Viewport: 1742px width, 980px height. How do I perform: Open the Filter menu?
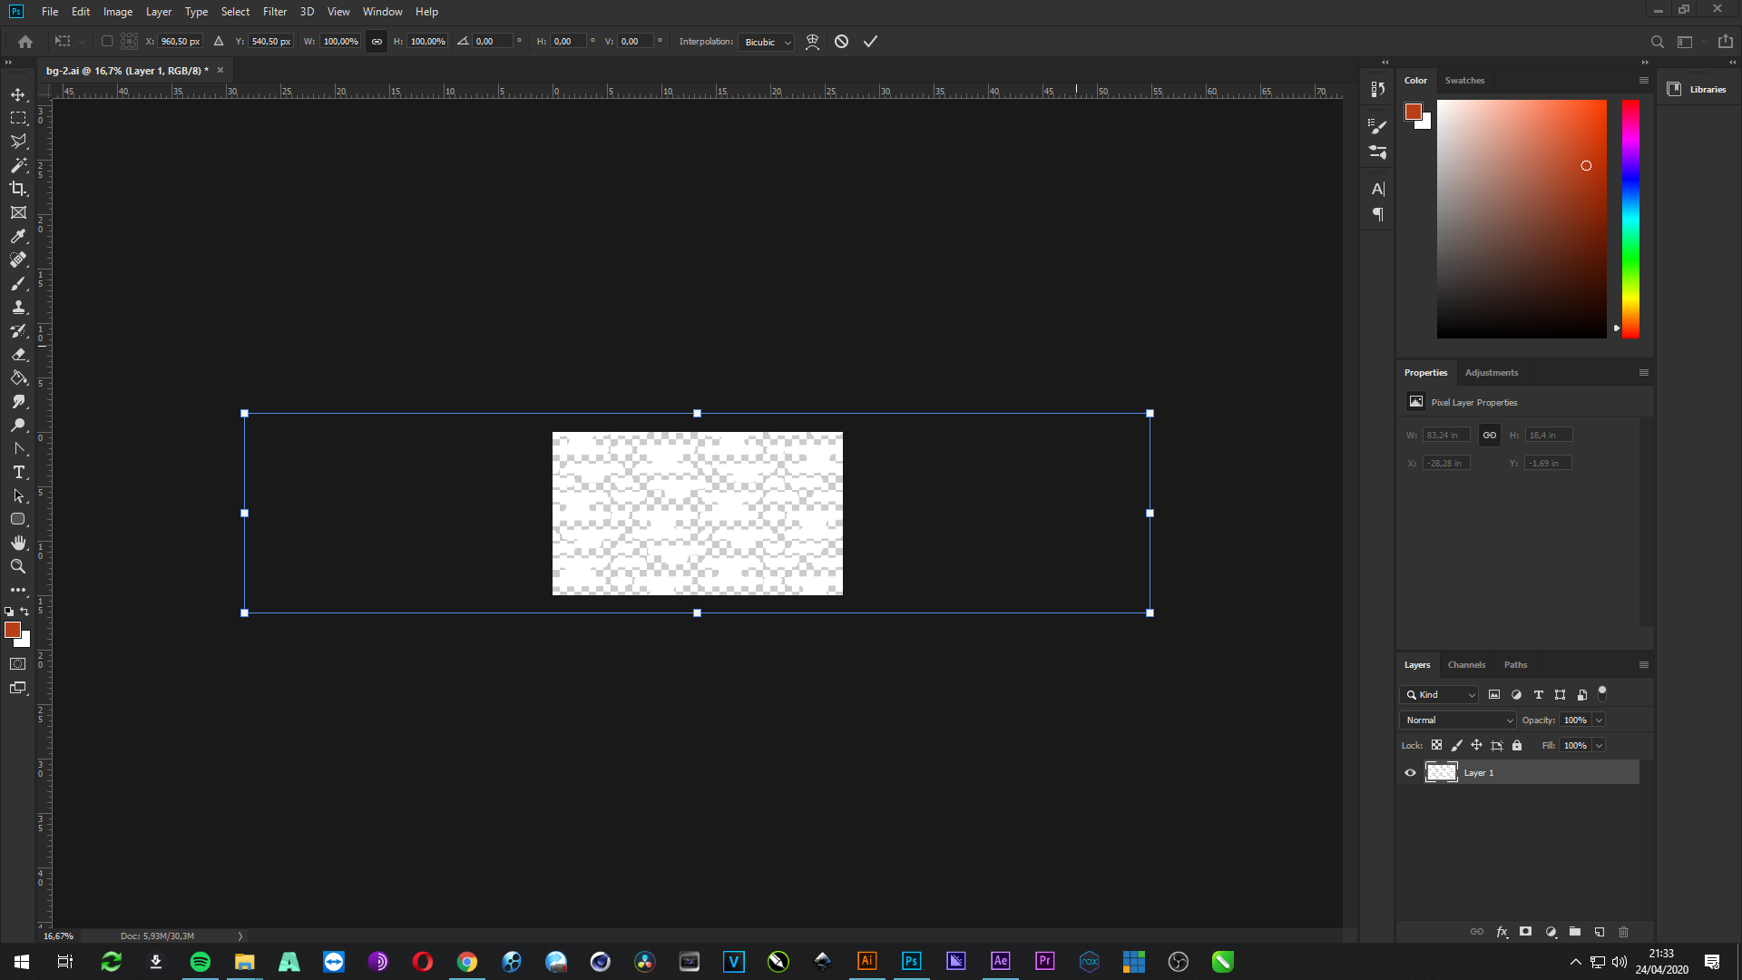[x=274, y=12]
